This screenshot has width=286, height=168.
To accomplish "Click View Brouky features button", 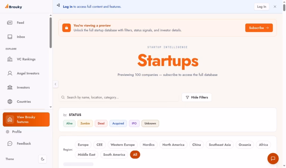I will tap(26, 119).
